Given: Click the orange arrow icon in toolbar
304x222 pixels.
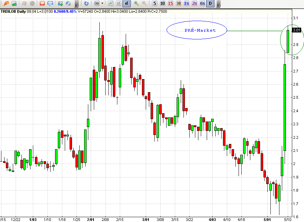Looking at the screenshot, I should coord(6,3).
